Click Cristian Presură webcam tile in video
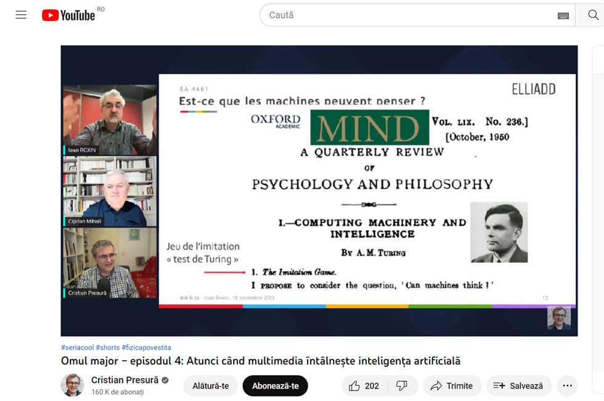The height and width of the screenshot is (401, 604). [x=110, y=263]
